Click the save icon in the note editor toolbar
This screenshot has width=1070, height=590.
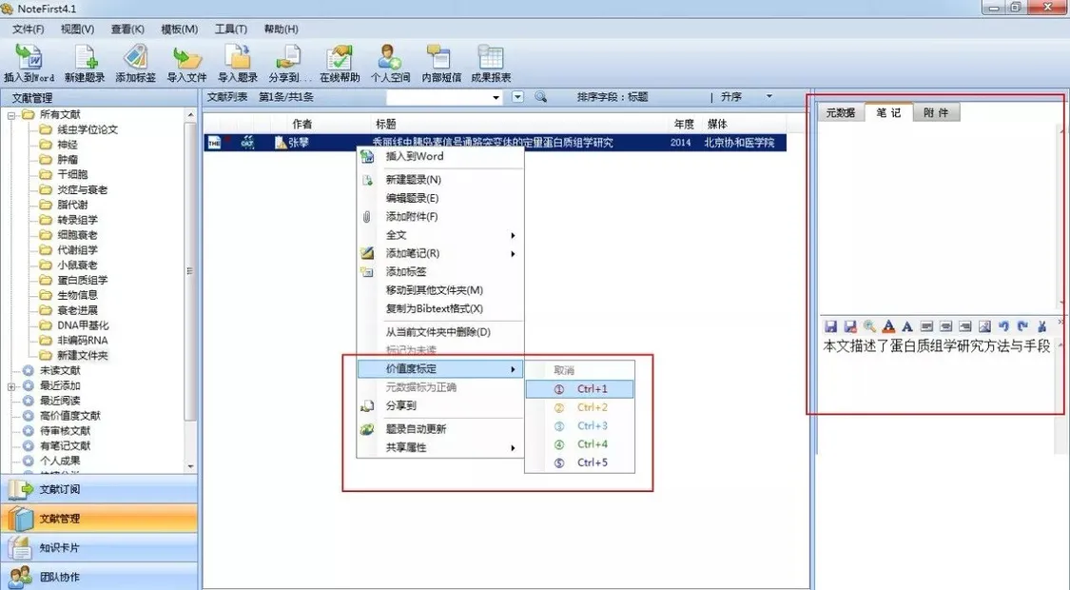click(830, 326)
